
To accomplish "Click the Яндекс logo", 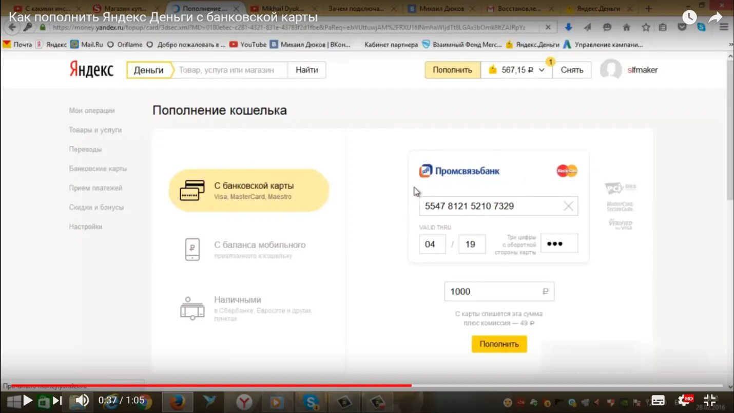I will coord(91,69).
